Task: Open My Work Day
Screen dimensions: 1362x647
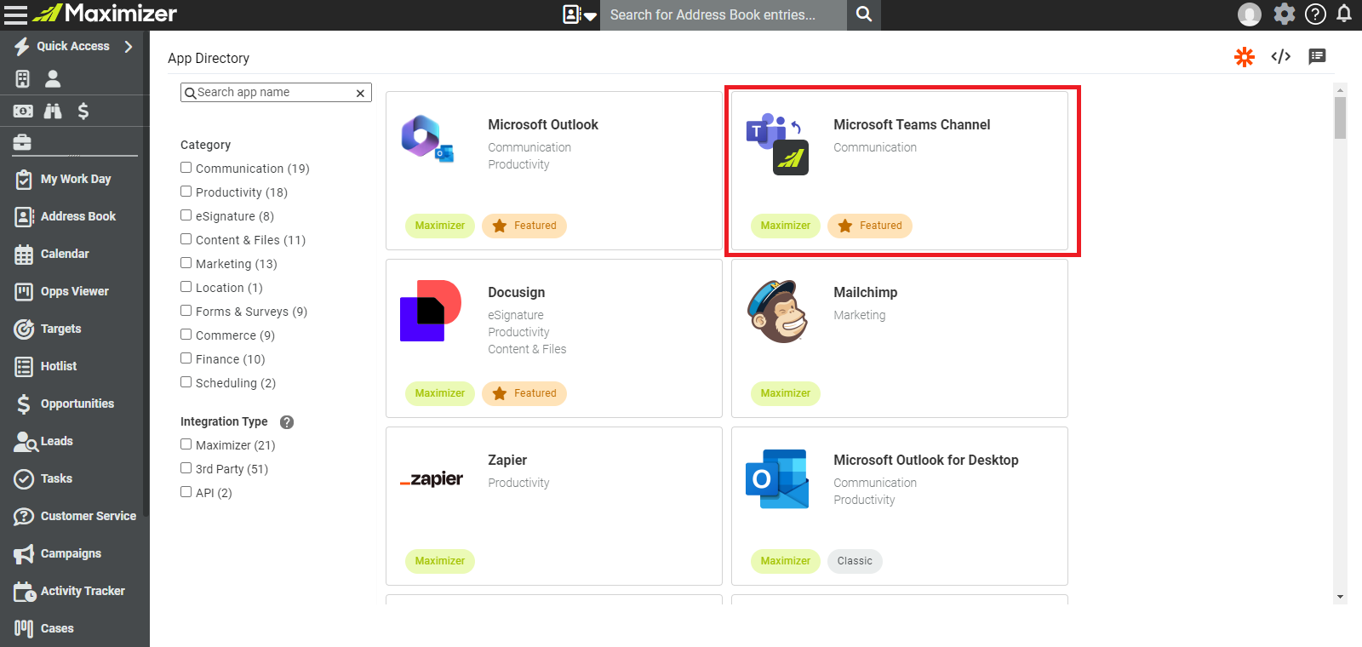Action: point(75,180)
